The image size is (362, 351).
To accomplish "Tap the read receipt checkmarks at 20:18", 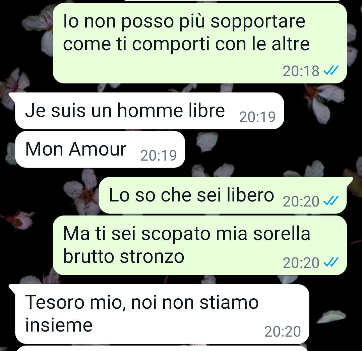I will 331,70.
